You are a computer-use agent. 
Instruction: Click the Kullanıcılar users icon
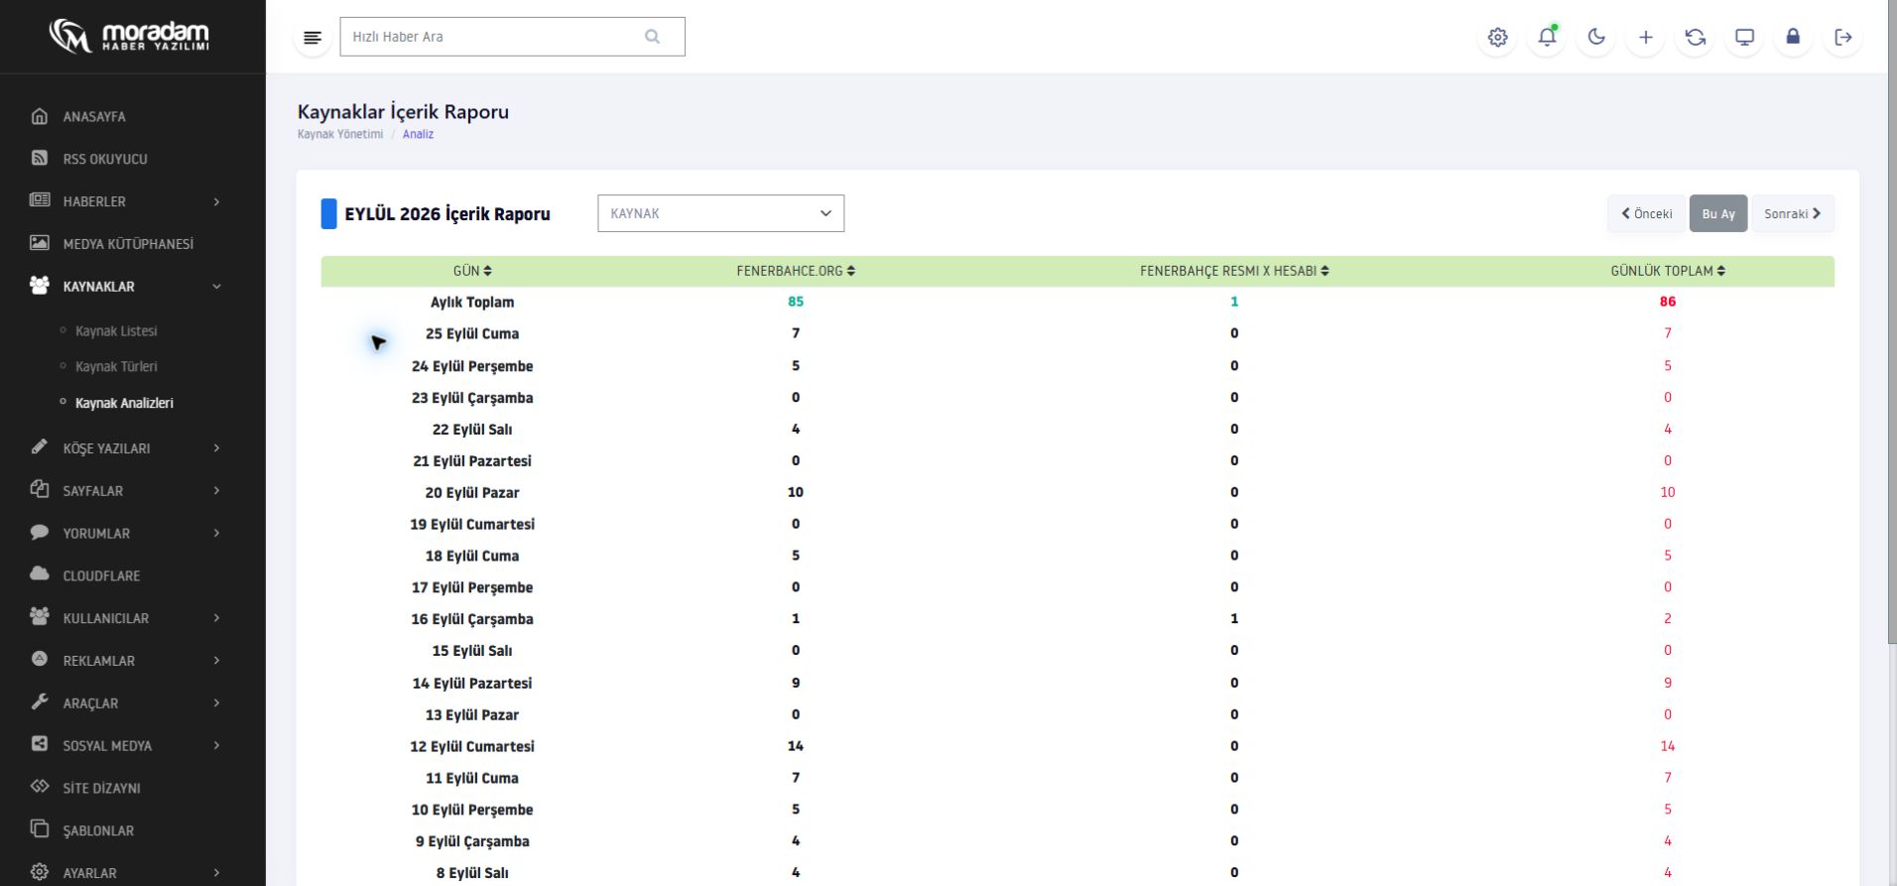point(40,617)
